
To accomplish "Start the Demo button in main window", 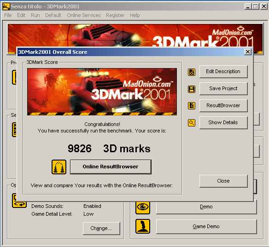I will point(206,207).
